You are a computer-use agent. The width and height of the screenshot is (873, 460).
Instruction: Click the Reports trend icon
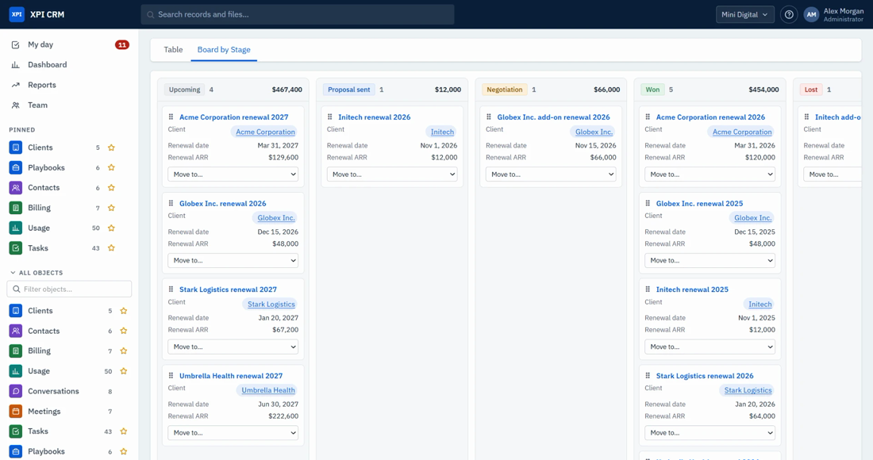pos(16,85)
